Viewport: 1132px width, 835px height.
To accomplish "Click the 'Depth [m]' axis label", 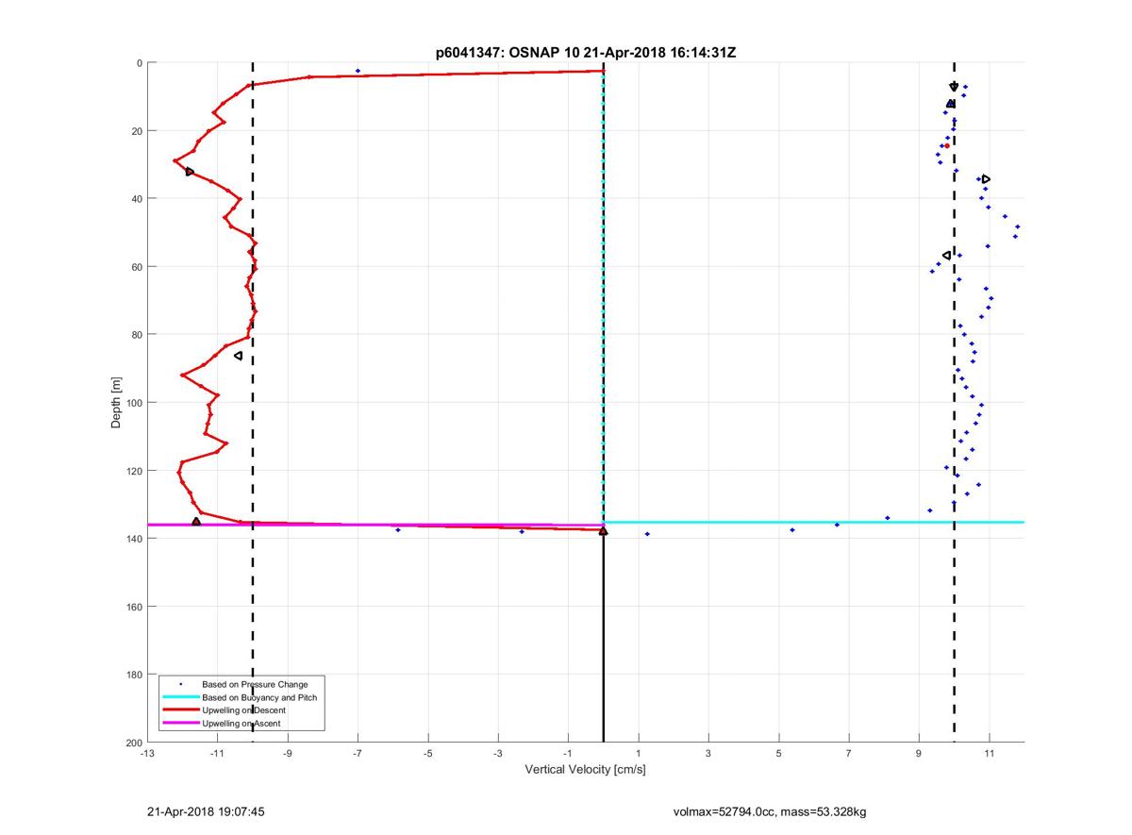I will coord(116,402).
